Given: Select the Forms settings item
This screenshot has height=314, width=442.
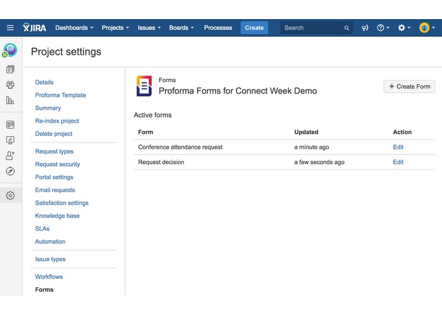Looking at the screenshot, I should coord(45,290).
